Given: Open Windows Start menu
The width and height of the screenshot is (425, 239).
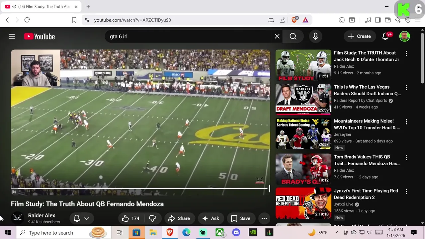Looking at the screenshot, I should click(8, 233).
